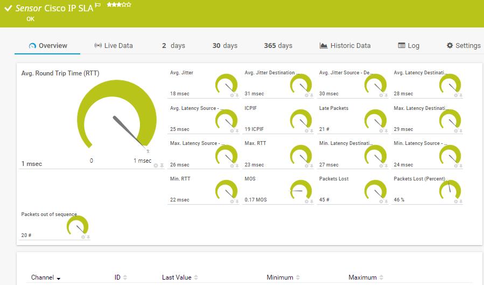Pin the Max. Latency Destination gauge
Screen dimensions: 484x285
pos(461,131)
